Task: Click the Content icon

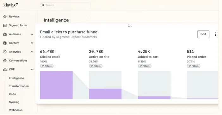Action: pyautogui.click(x=5, y=43)
